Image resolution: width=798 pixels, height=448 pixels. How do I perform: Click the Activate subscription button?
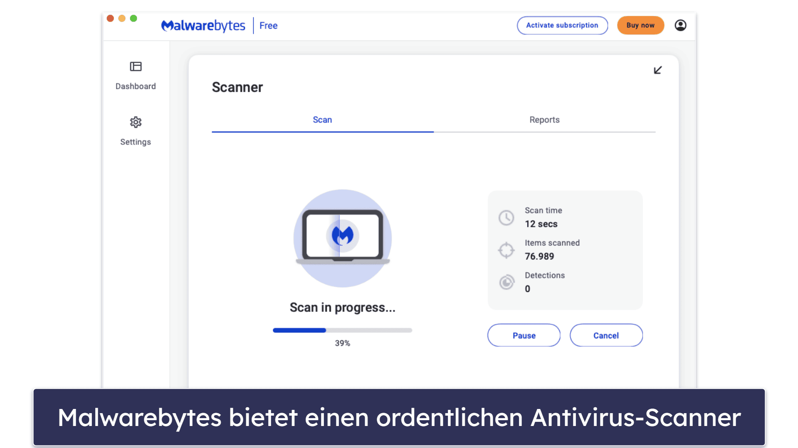click(562, 25)
